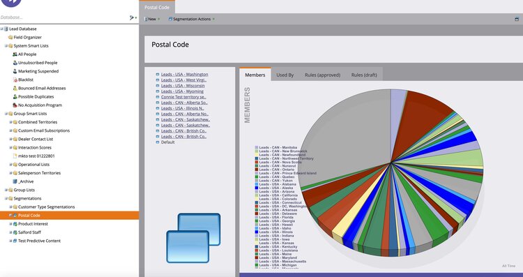Open the Leads - USA - Wyoming segment link
The width and height of the screenshot is (523, 277).
[182, 91]
